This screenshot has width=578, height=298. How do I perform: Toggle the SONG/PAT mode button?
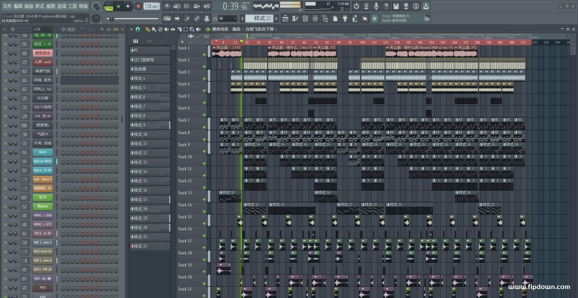coord(109,6)
